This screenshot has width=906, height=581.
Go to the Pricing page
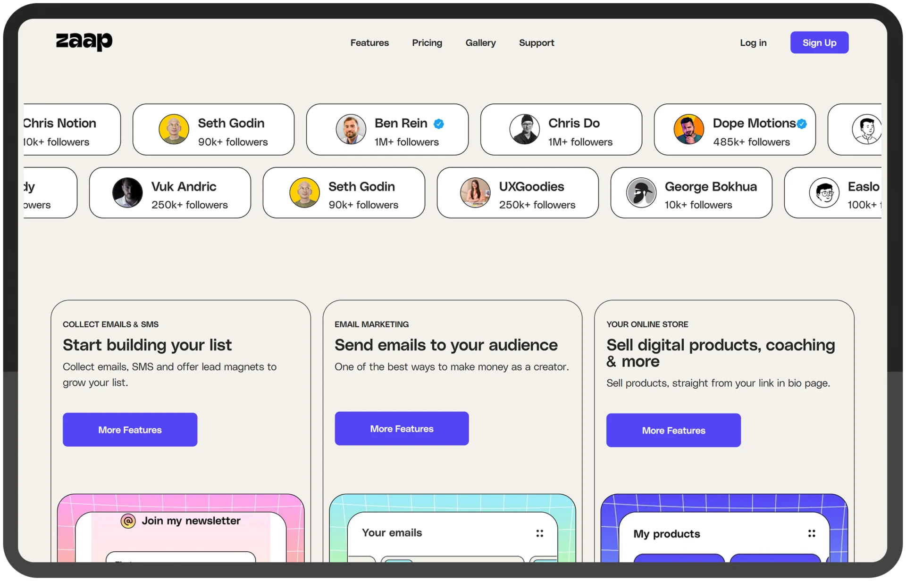click(x=427, y=43)
